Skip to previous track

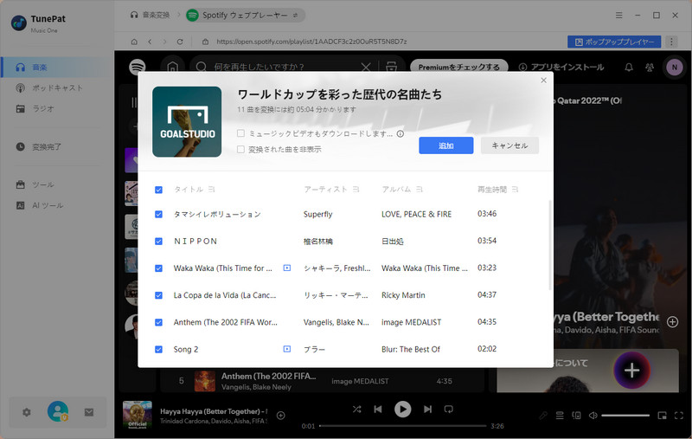pyautogui.click(x=378, y=409)
